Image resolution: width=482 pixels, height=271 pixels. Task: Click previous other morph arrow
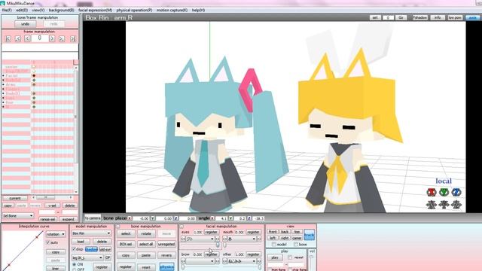(224, 261)
